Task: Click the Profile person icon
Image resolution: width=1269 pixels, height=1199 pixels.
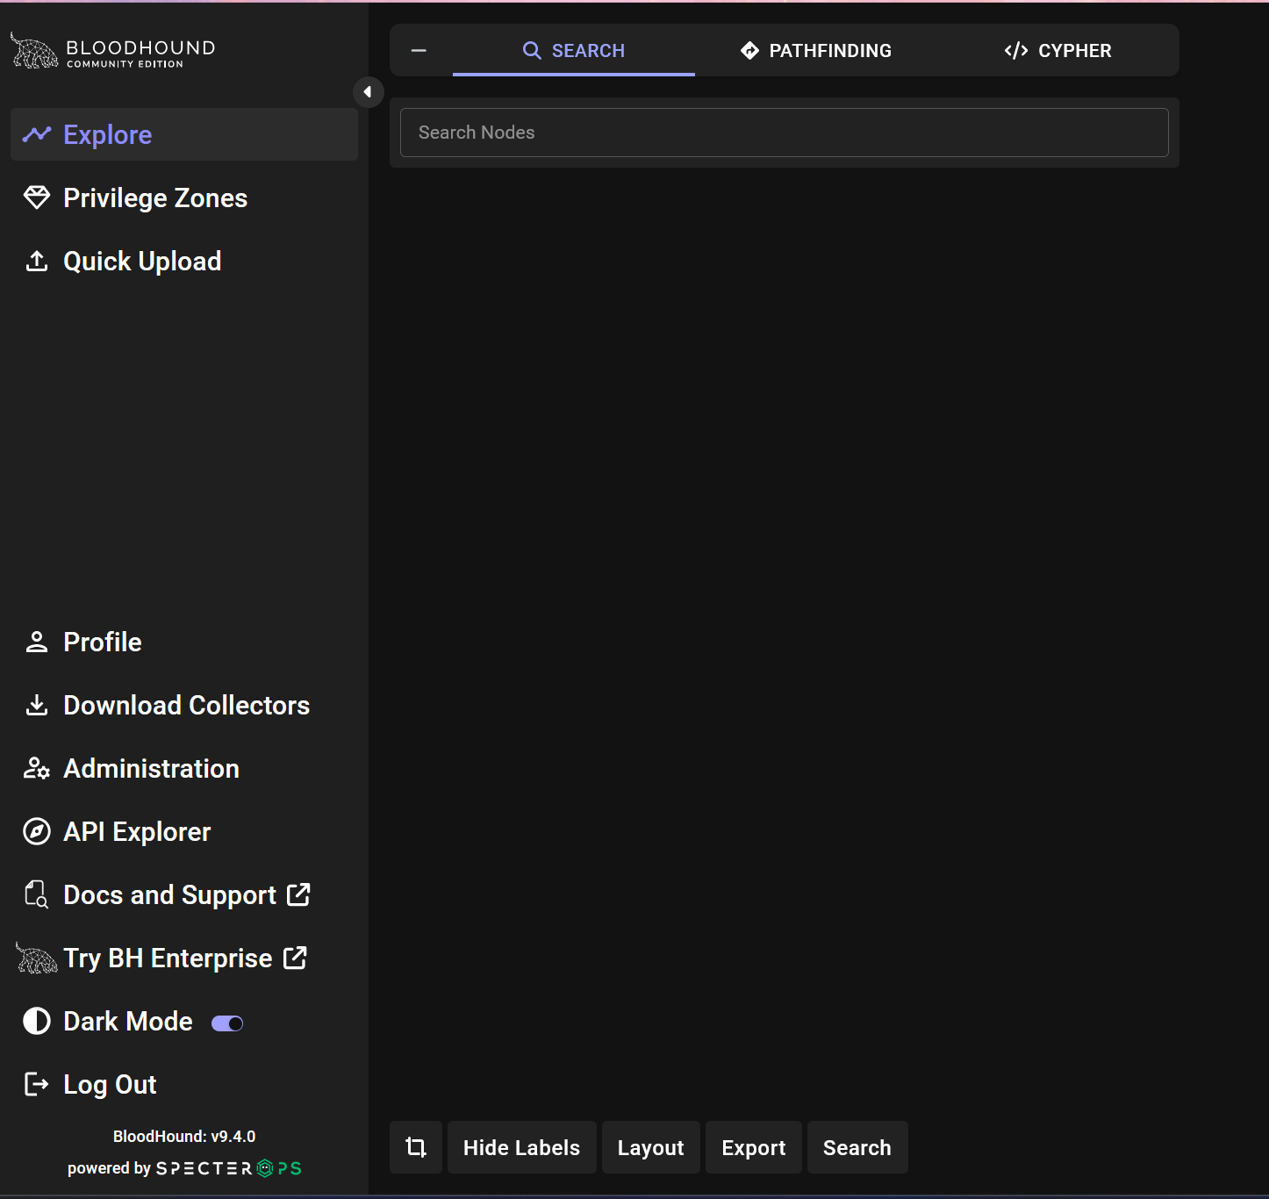Action: point(37,642)
